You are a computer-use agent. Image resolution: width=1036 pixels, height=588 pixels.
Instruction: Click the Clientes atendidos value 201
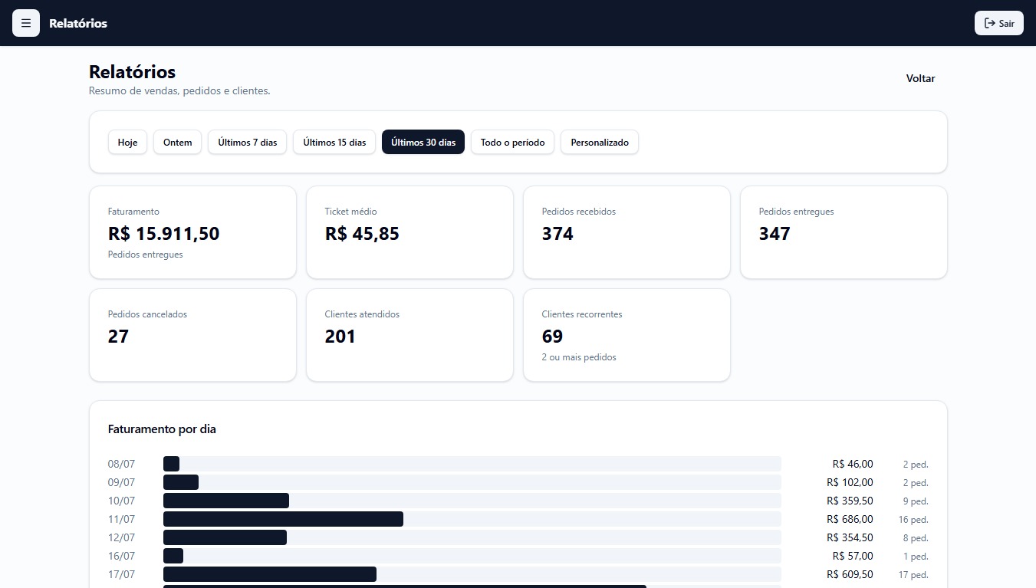[x=340, y=337]
